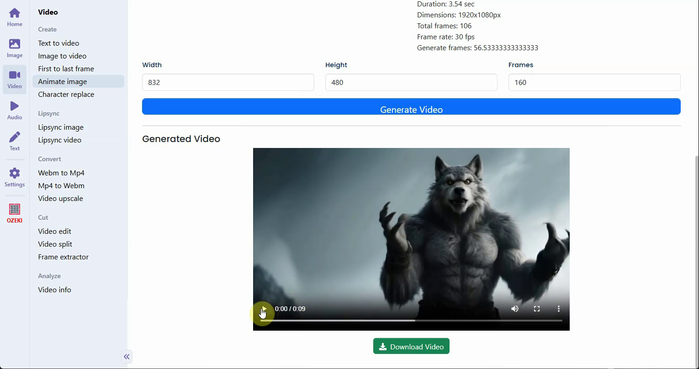Open the Audio section in sidebar

click(x=15, y=111)
